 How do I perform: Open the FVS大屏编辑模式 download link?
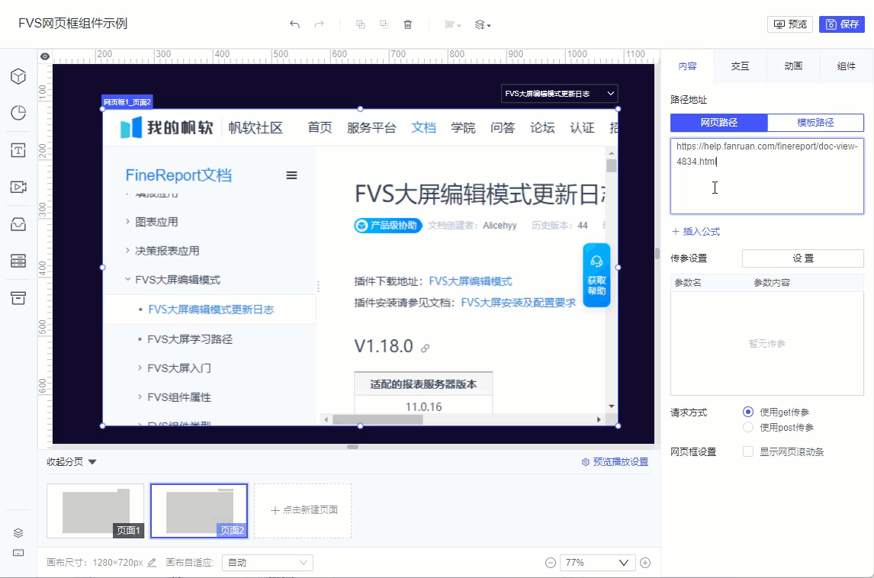[471, 281]
